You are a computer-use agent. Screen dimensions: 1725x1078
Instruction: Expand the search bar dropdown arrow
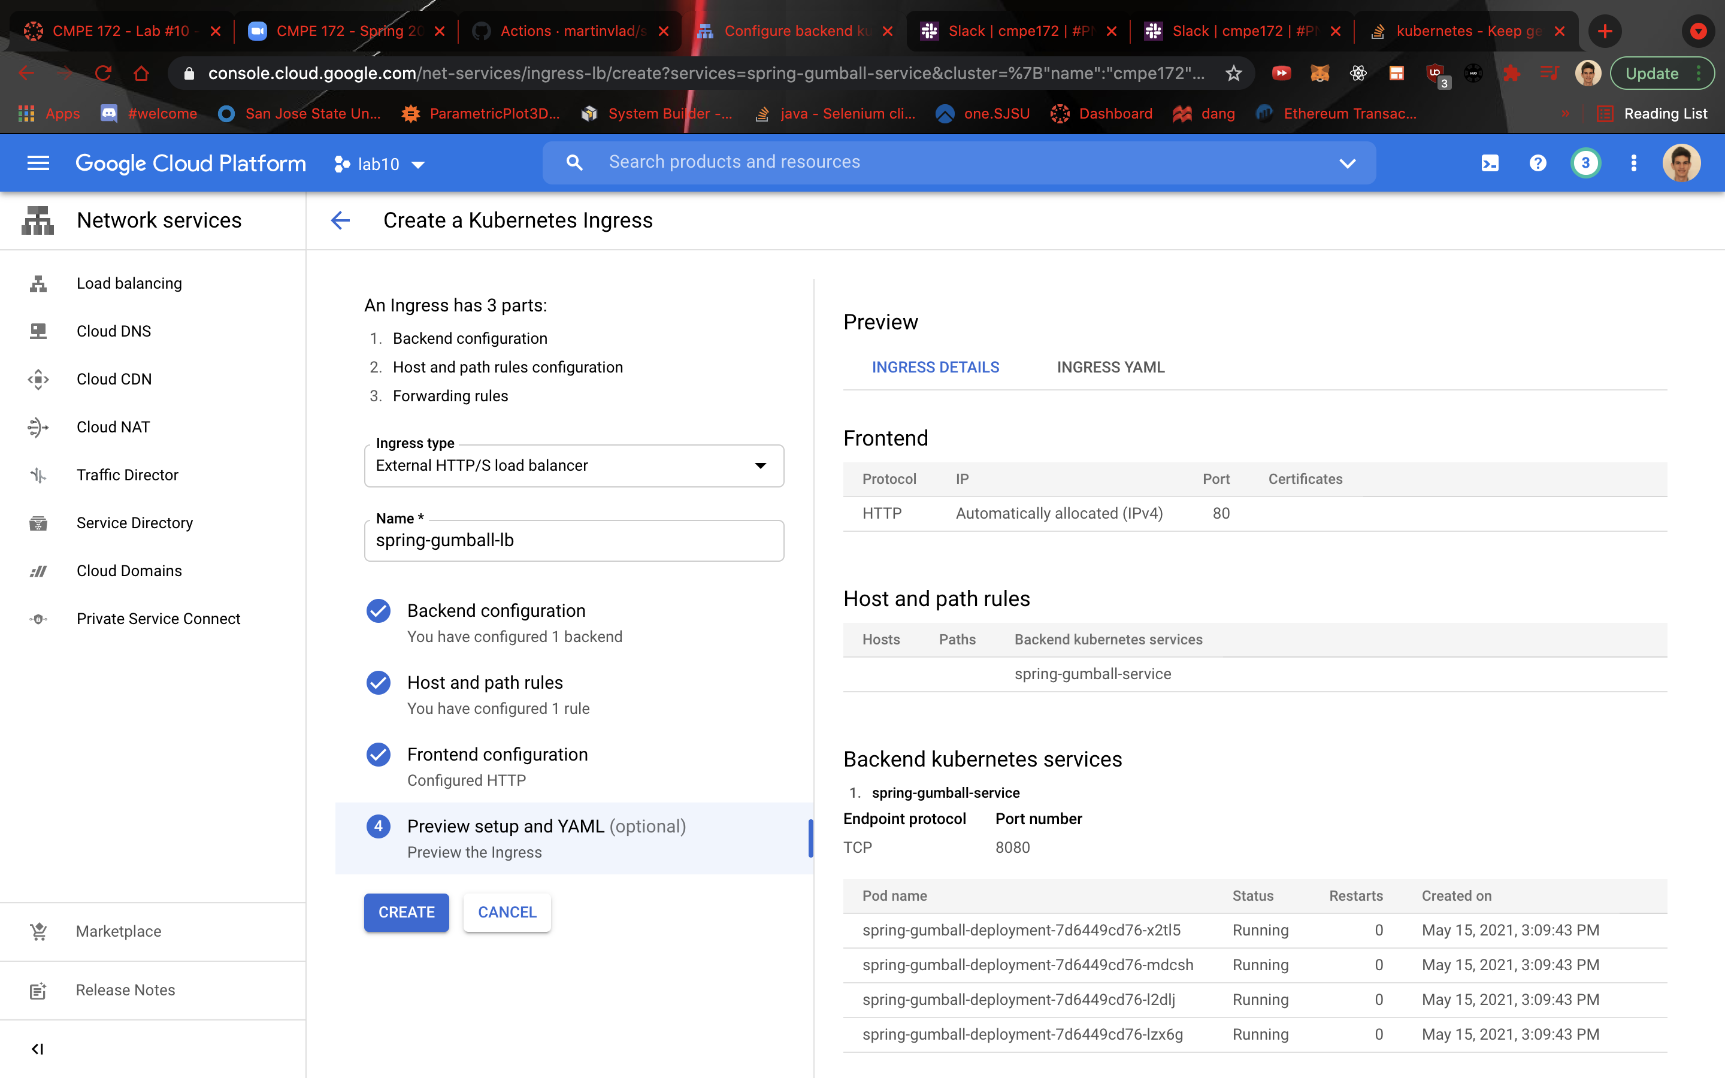(1347, 163)
